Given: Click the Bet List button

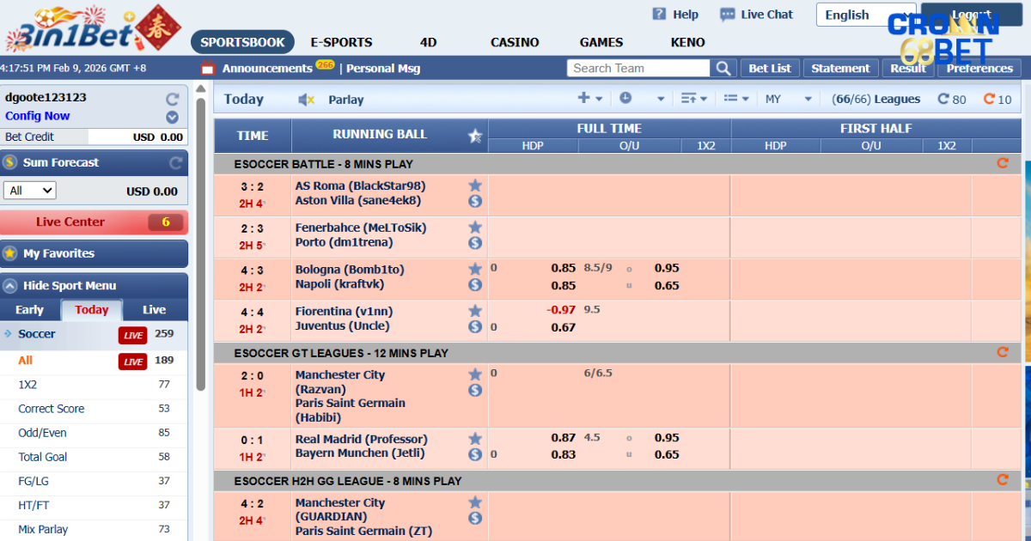Looking at the screenshot, I should click(x=770, y=69).
